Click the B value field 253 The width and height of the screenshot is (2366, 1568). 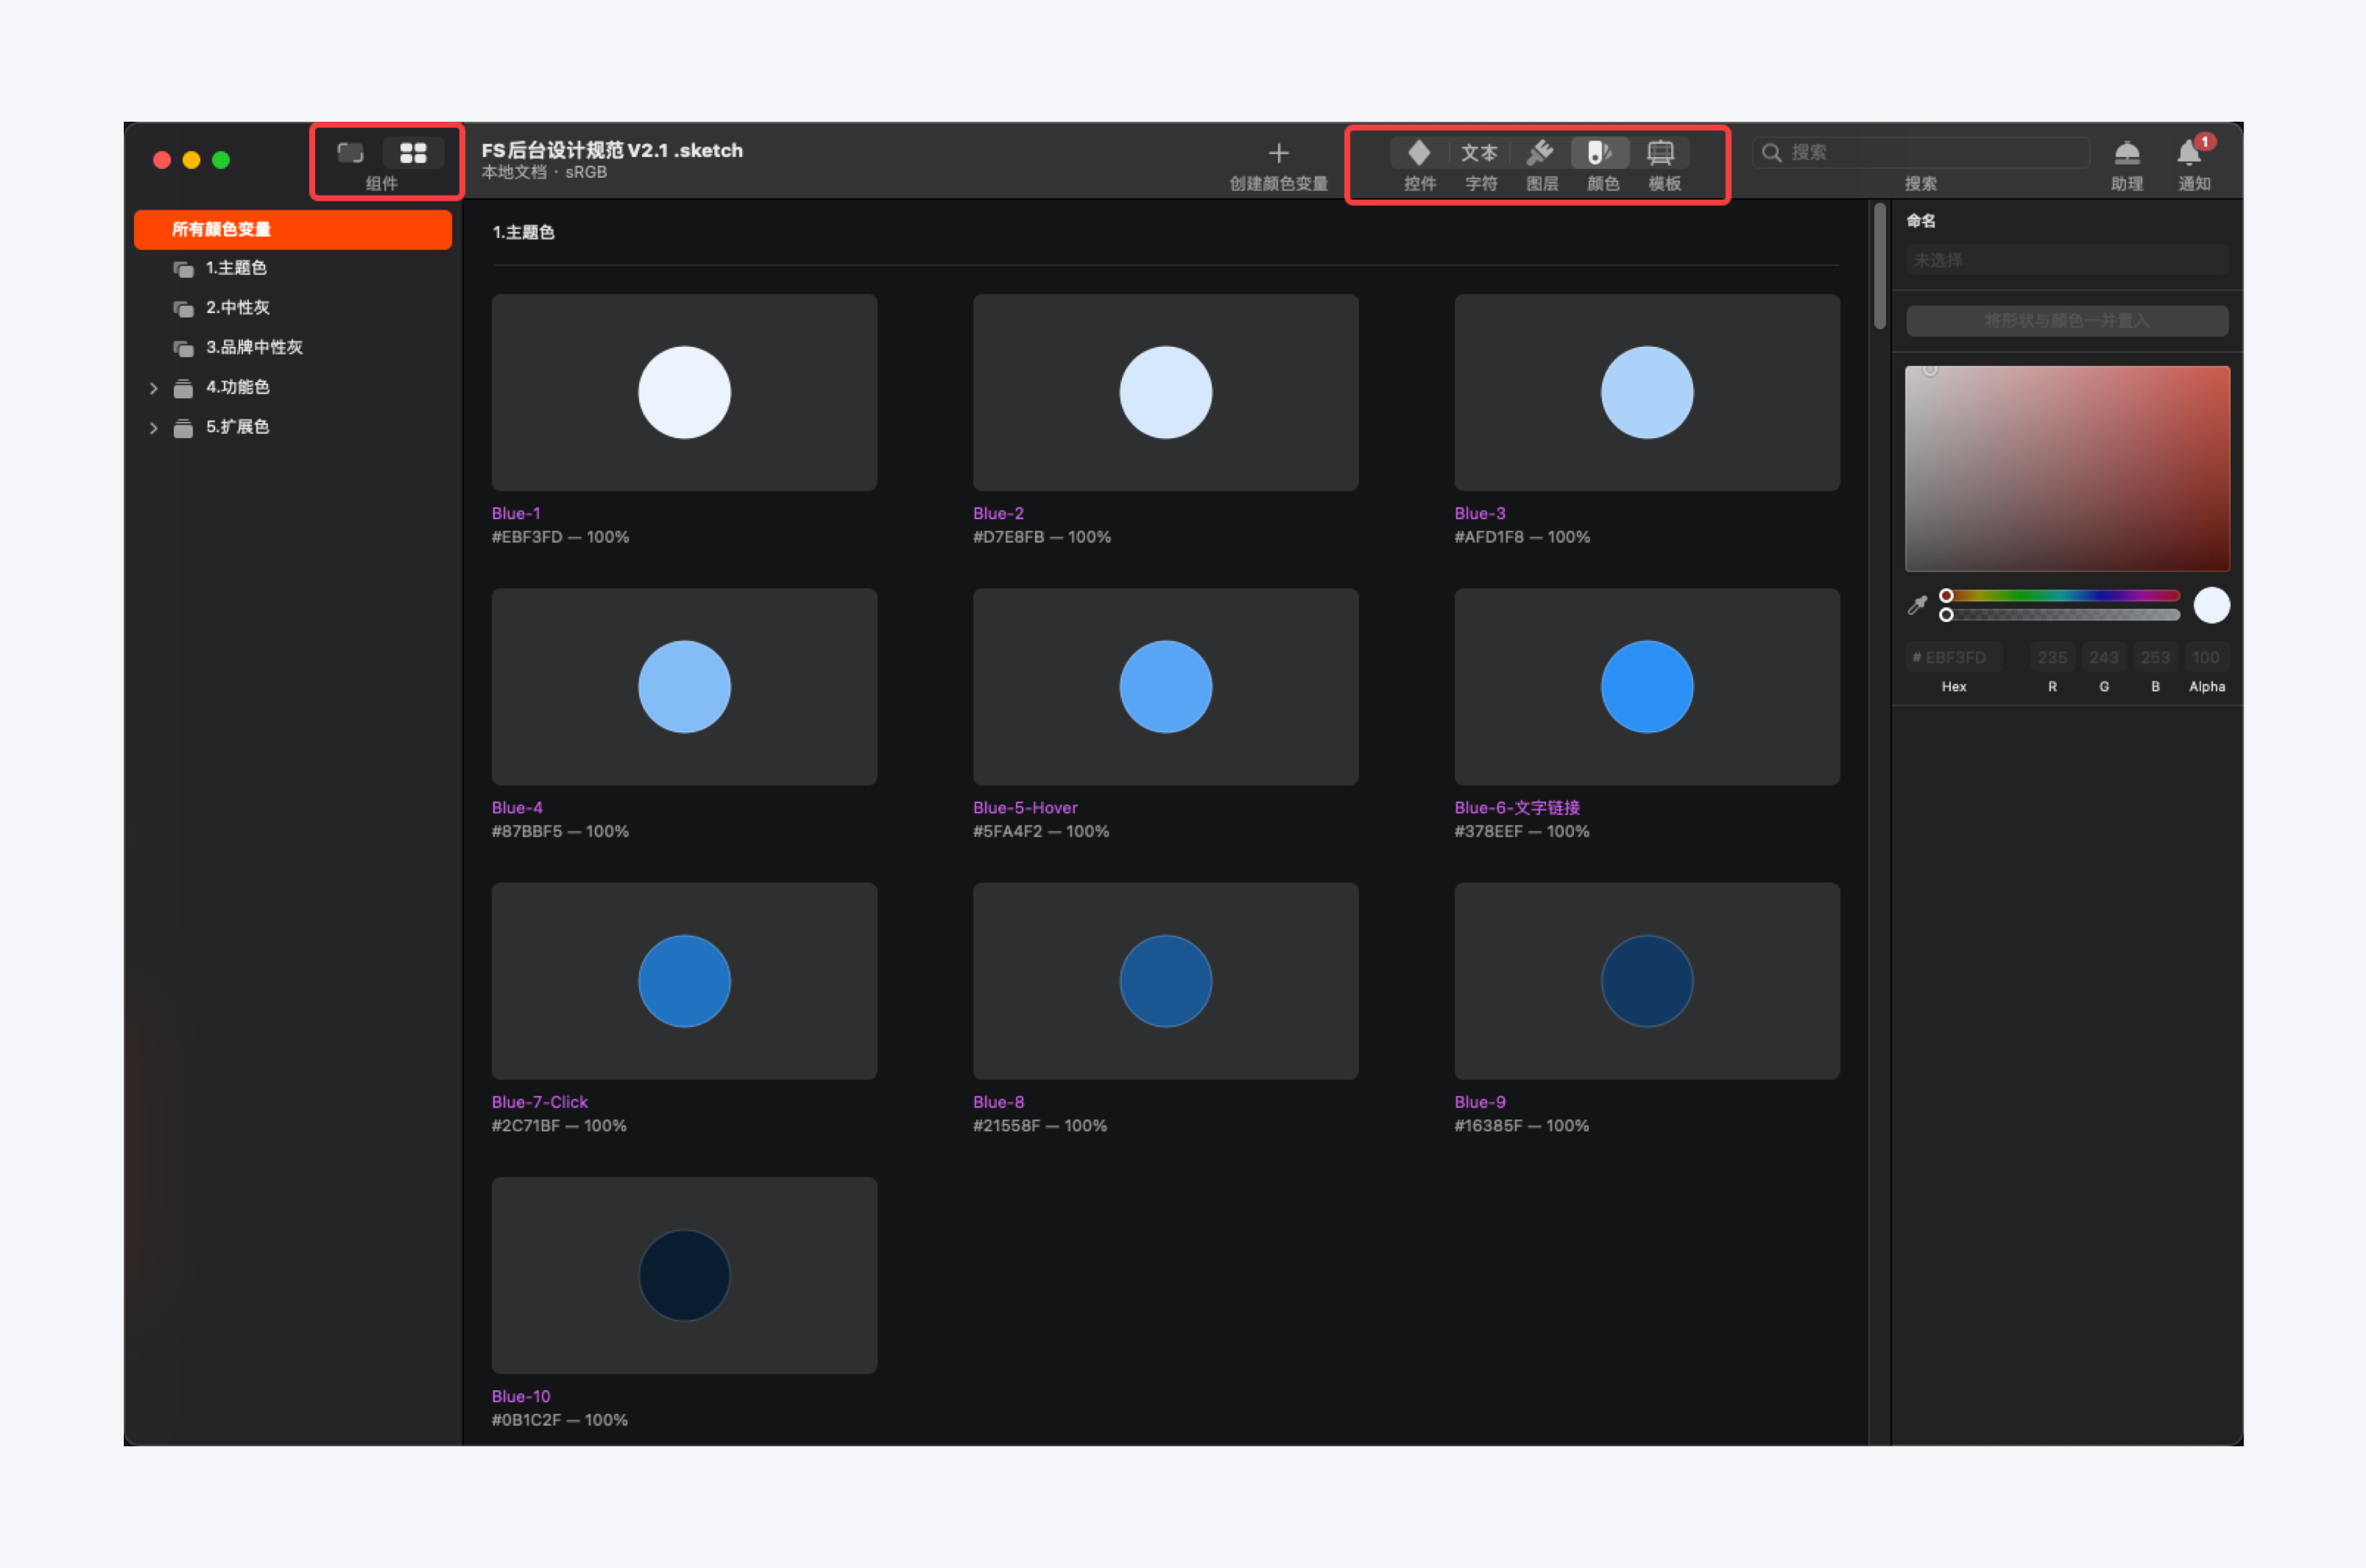click(x=2155, y=657)
